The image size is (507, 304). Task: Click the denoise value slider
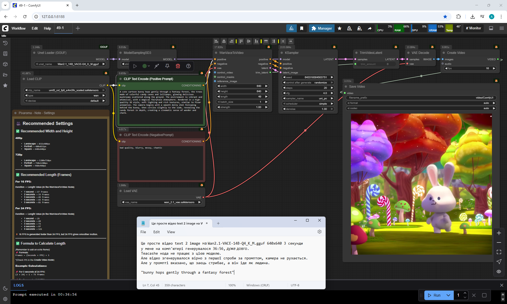308,109
